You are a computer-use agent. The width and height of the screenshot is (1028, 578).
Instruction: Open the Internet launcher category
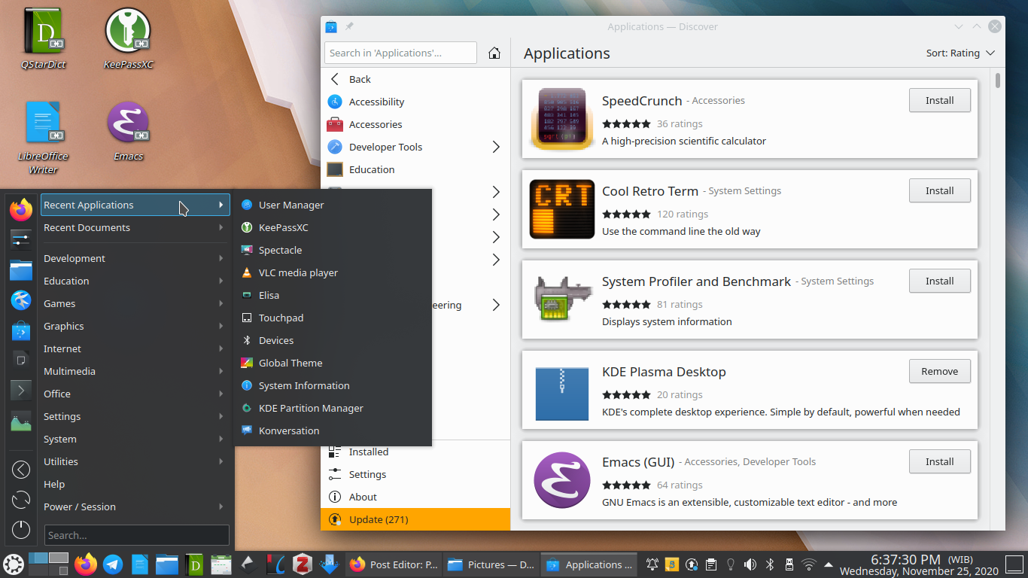pyautogui.click(x=135, y=348)
